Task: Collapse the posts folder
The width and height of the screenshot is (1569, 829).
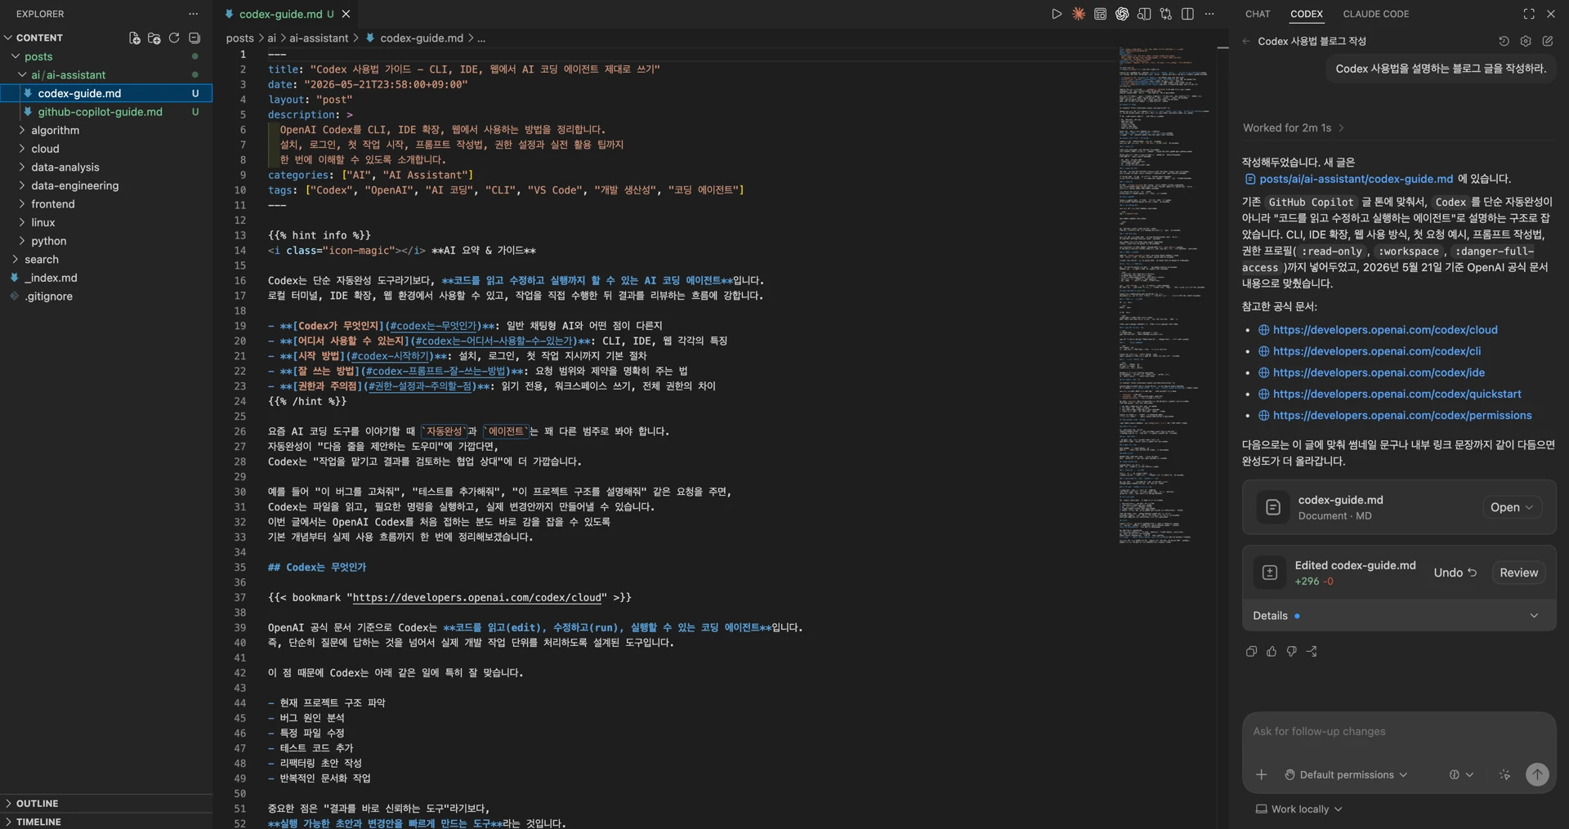Action: click(106, 56)
